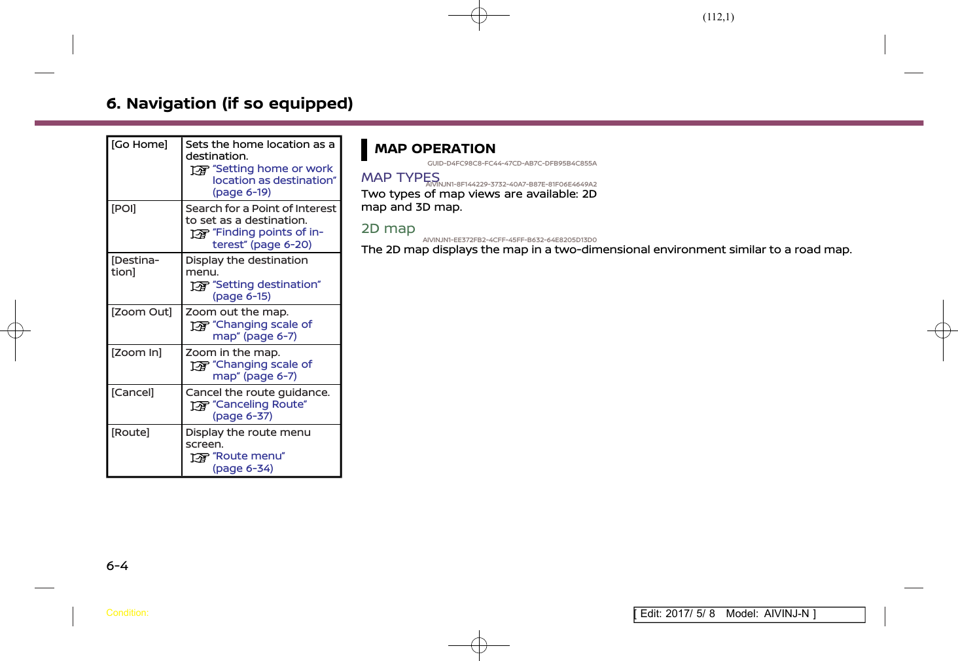958x661 pixels.
Task: Click the reference hand icon in the Destination row
Action: [200, 286]
